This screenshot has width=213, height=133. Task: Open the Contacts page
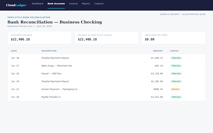(99, 4)
